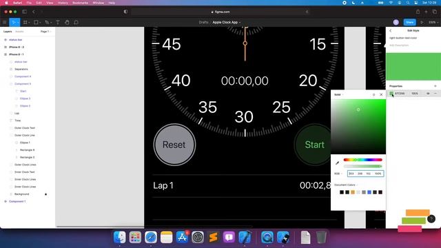Close the color picker popup
Screen dimensions: 441x248
click(381, 95)
